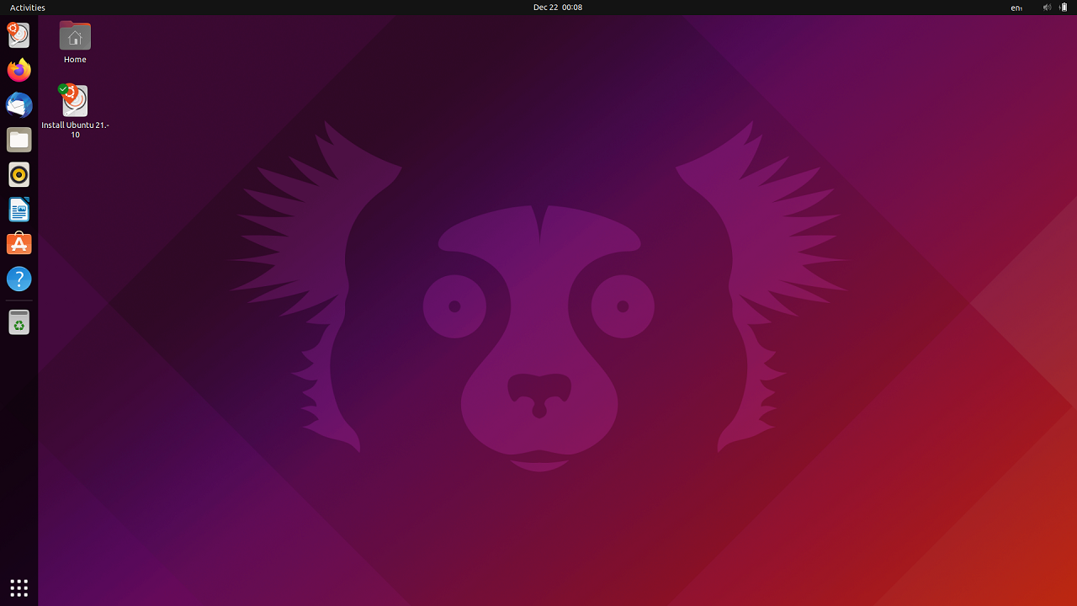
Task: Open the Install Ubuntu dock icon
Action: click(x=19, y=35)
